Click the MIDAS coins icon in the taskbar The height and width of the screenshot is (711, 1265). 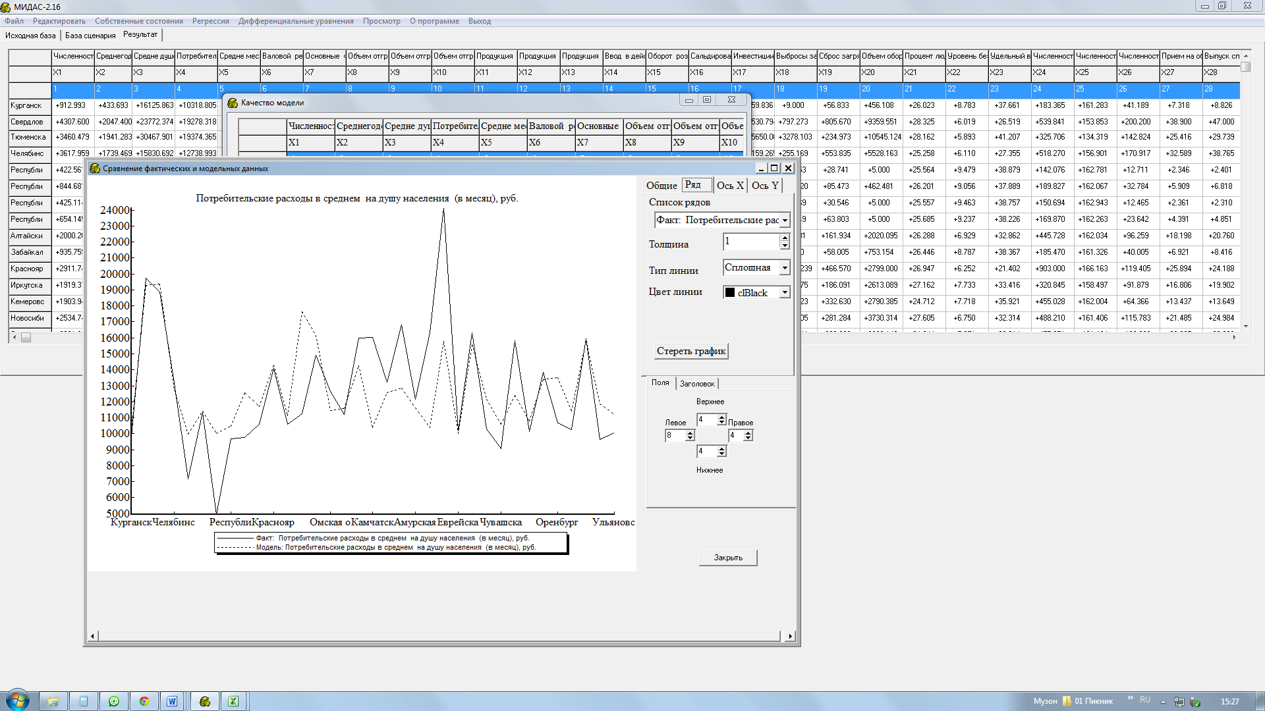(205, 701)
